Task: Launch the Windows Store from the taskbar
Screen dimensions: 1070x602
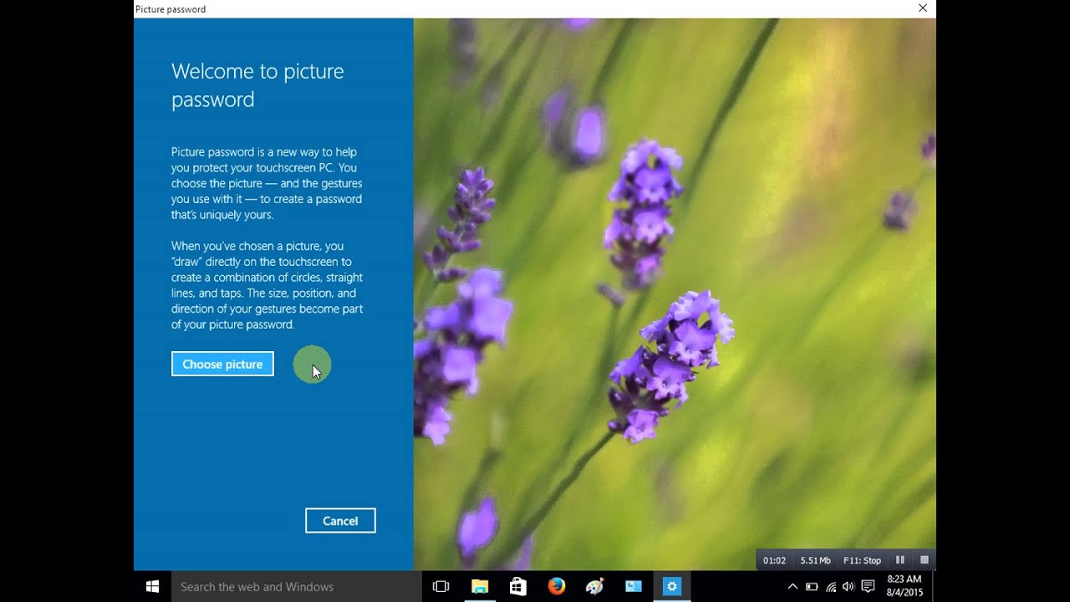Action: coord(518,586)
